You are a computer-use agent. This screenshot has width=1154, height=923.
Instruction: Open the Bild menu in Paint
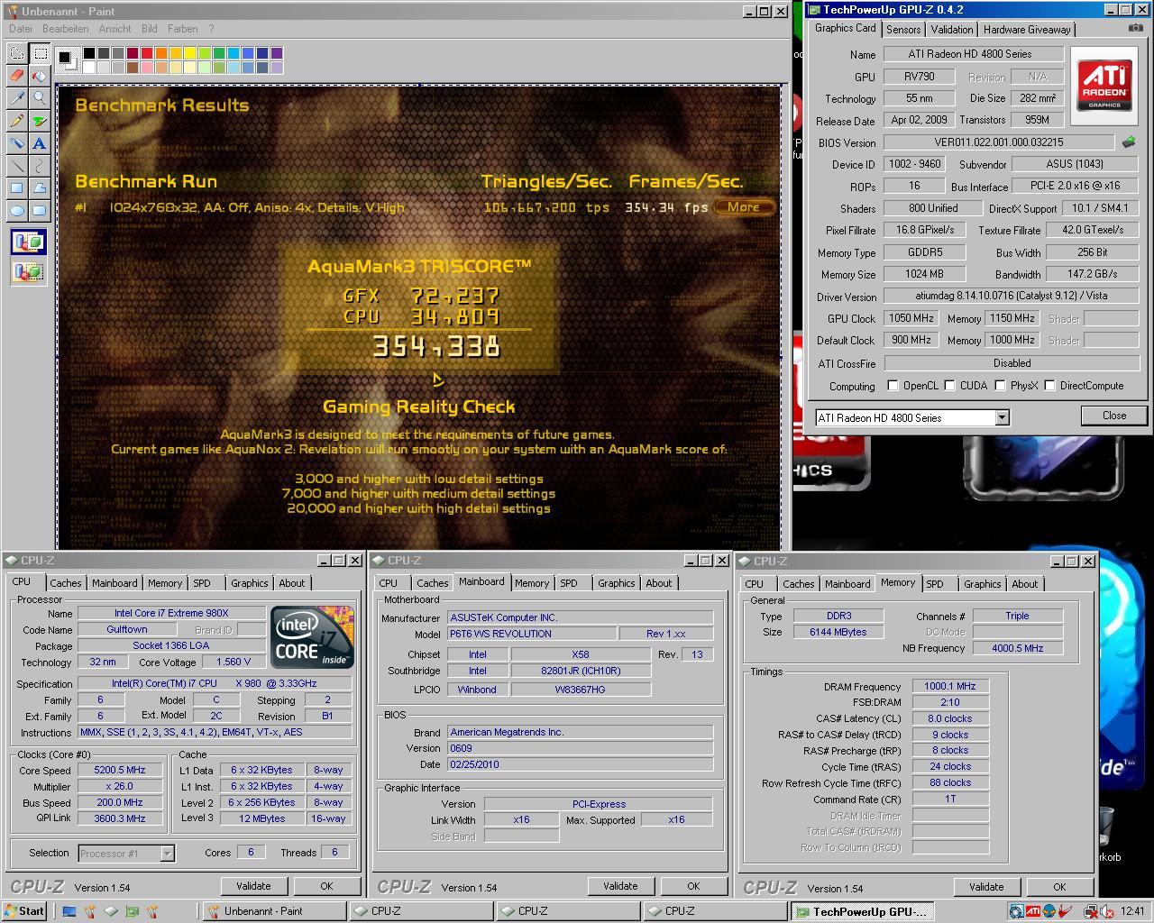click(150, 29)
